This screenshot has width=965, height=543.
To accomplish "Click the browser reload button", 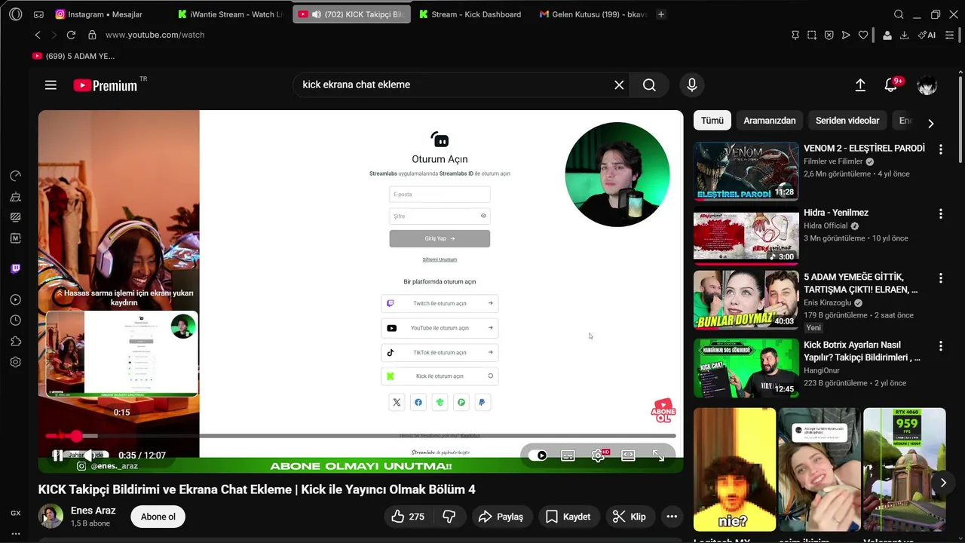I will click(x=71, y=35).
